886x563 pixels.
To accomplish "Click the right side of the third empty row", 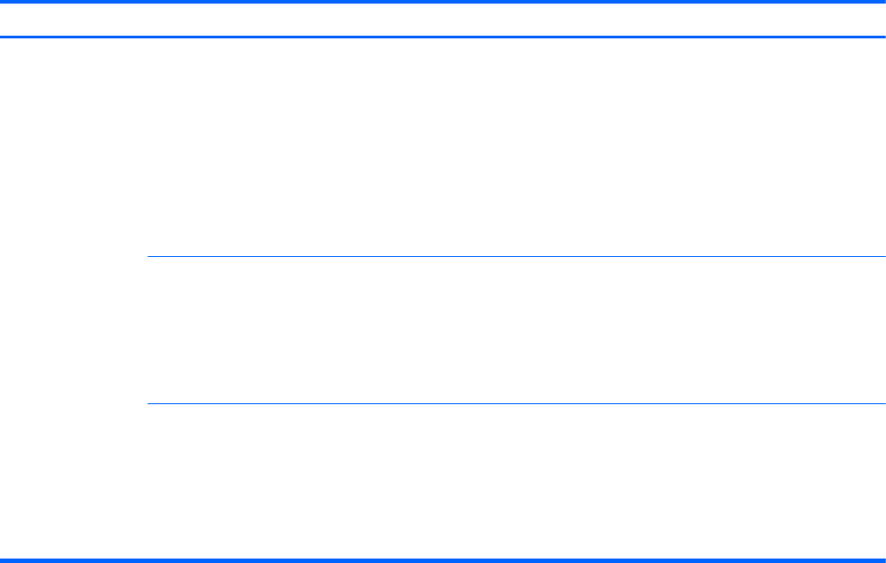I will click(x=804, y=482).
